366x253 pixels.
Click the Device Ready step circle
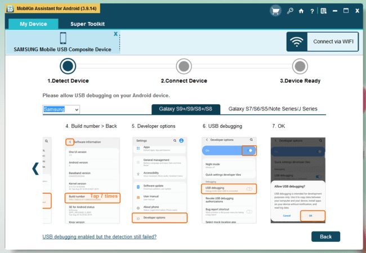(x=300, y=66)
